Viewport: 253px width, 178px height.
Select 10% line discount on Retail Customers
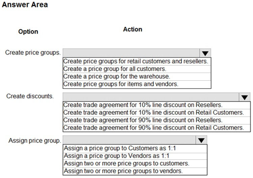tap(156, 112)
